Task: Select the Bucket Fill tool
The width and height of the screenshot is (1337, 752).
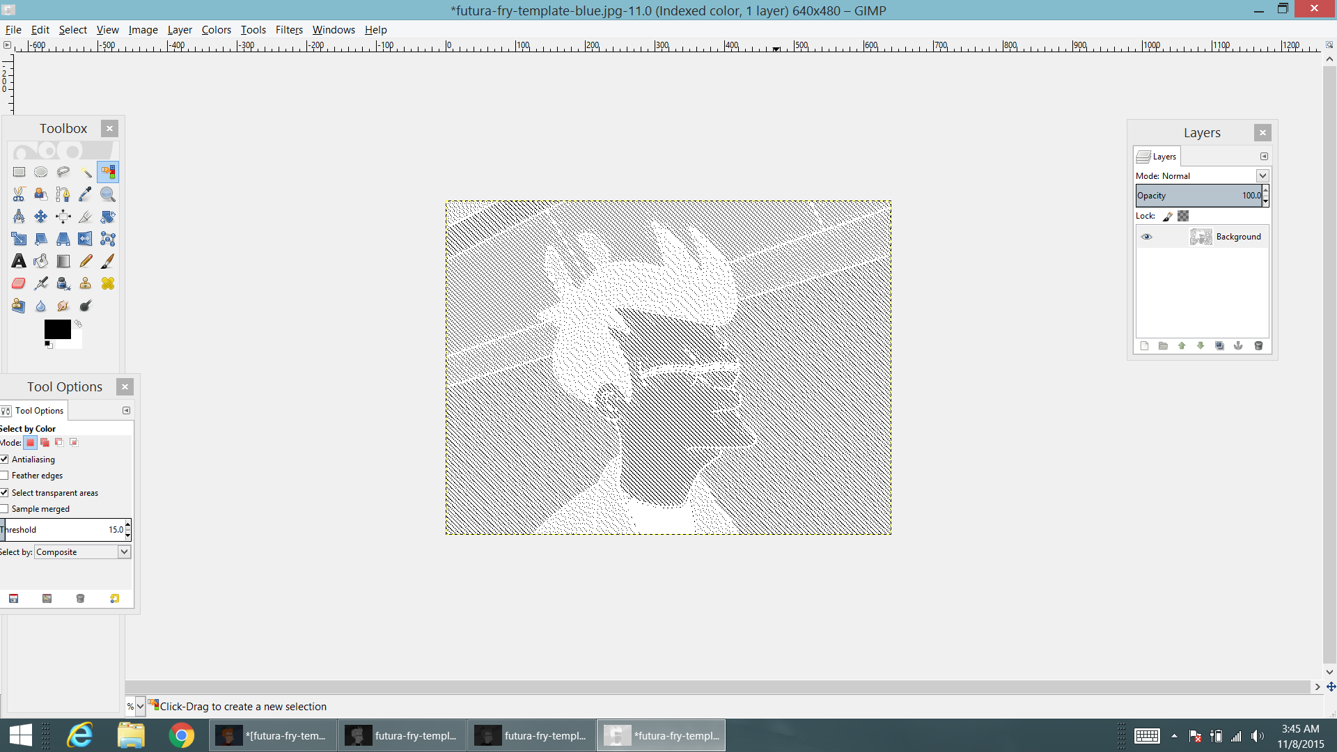Action: point(41,261)
